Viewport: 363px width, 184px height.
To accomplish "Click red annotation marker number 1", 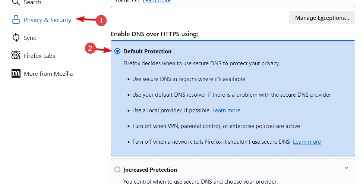I will coord(101,21).
